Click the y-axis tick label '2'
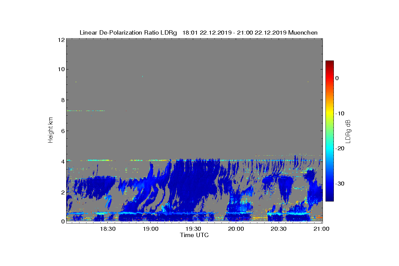Viewport: 399px width, 266px height. pyautogui.click(x=63, y=192)
